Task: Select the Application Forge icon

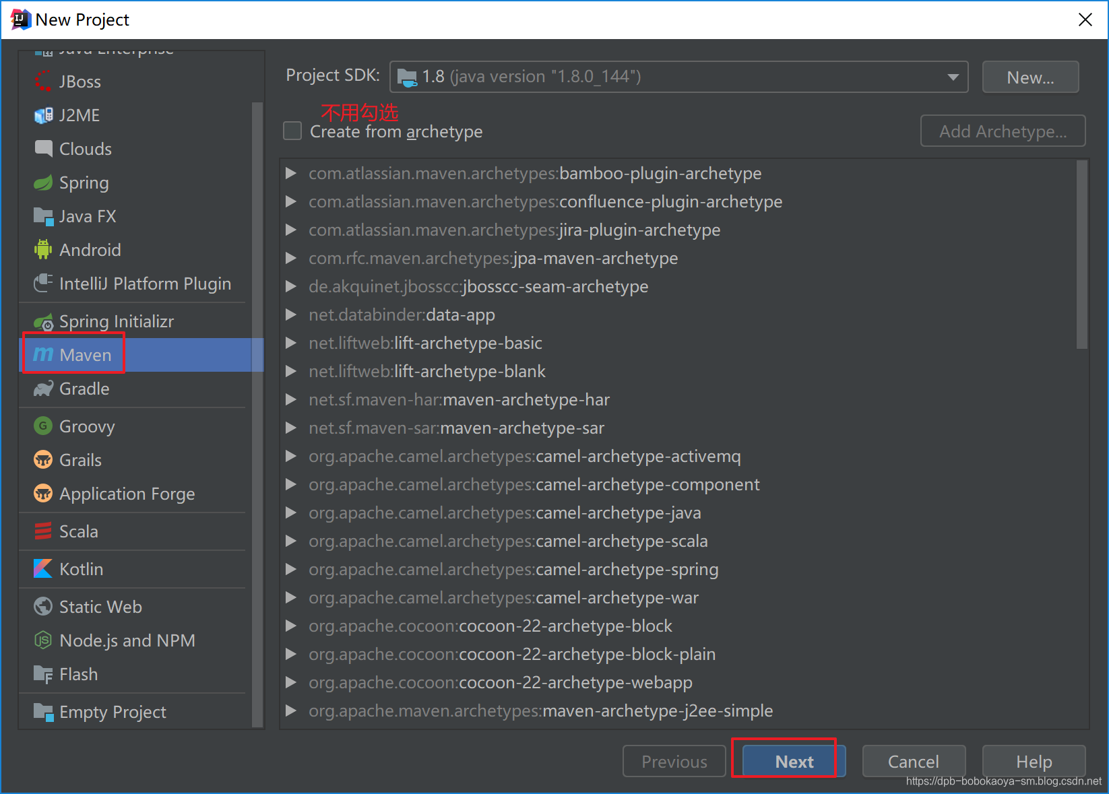Action: (x=43, y=494)
